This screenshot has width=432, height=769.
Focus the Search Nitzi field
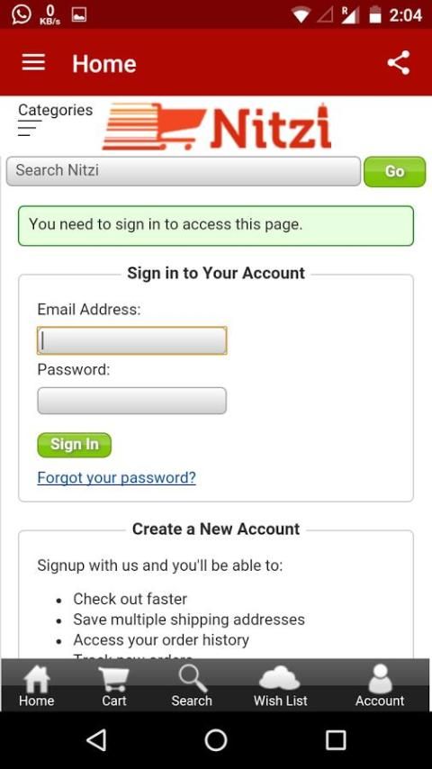pyautogui.click(x=184, y=171)
